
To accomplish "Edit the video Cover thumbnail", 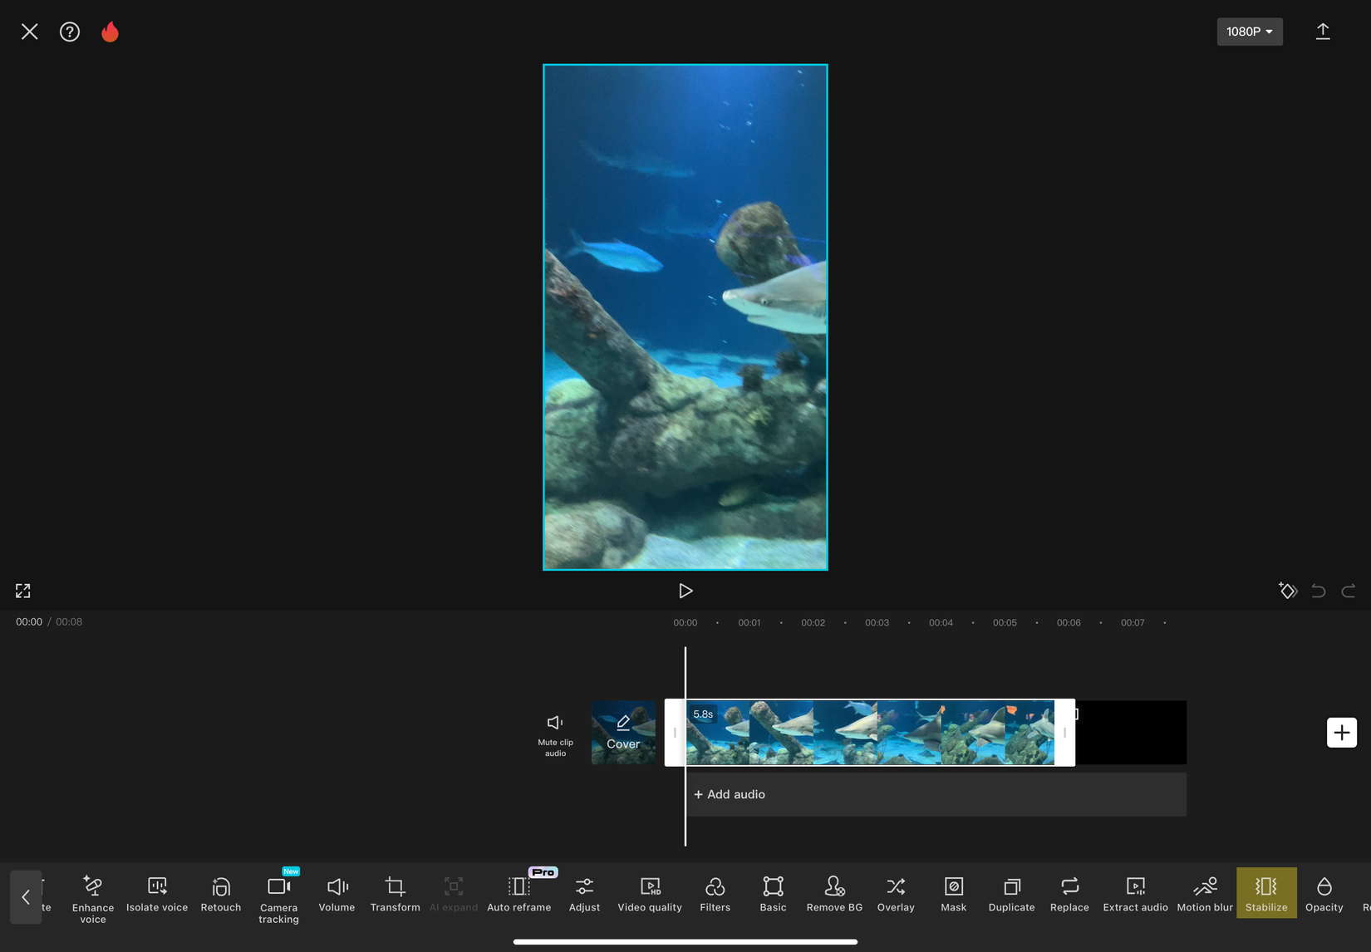I will (623, 733).
